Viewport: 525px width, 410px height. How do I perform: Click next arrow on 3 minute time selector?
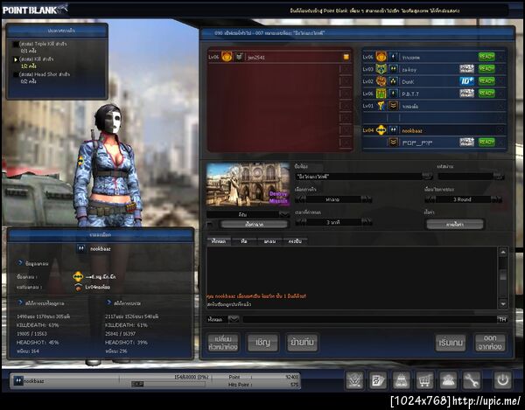(367, 222)
